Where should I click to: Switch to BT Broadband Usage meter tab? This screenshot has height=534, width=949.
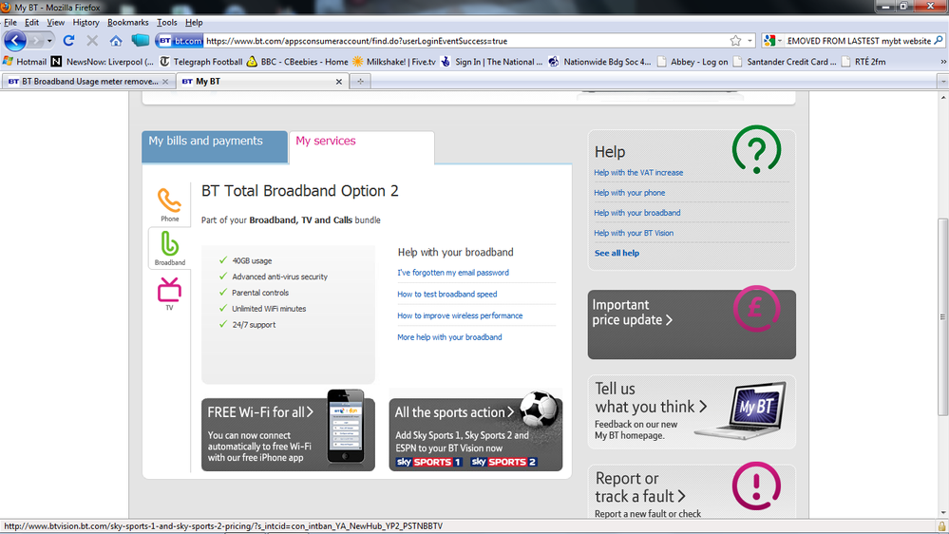click(x=88, y=81)
